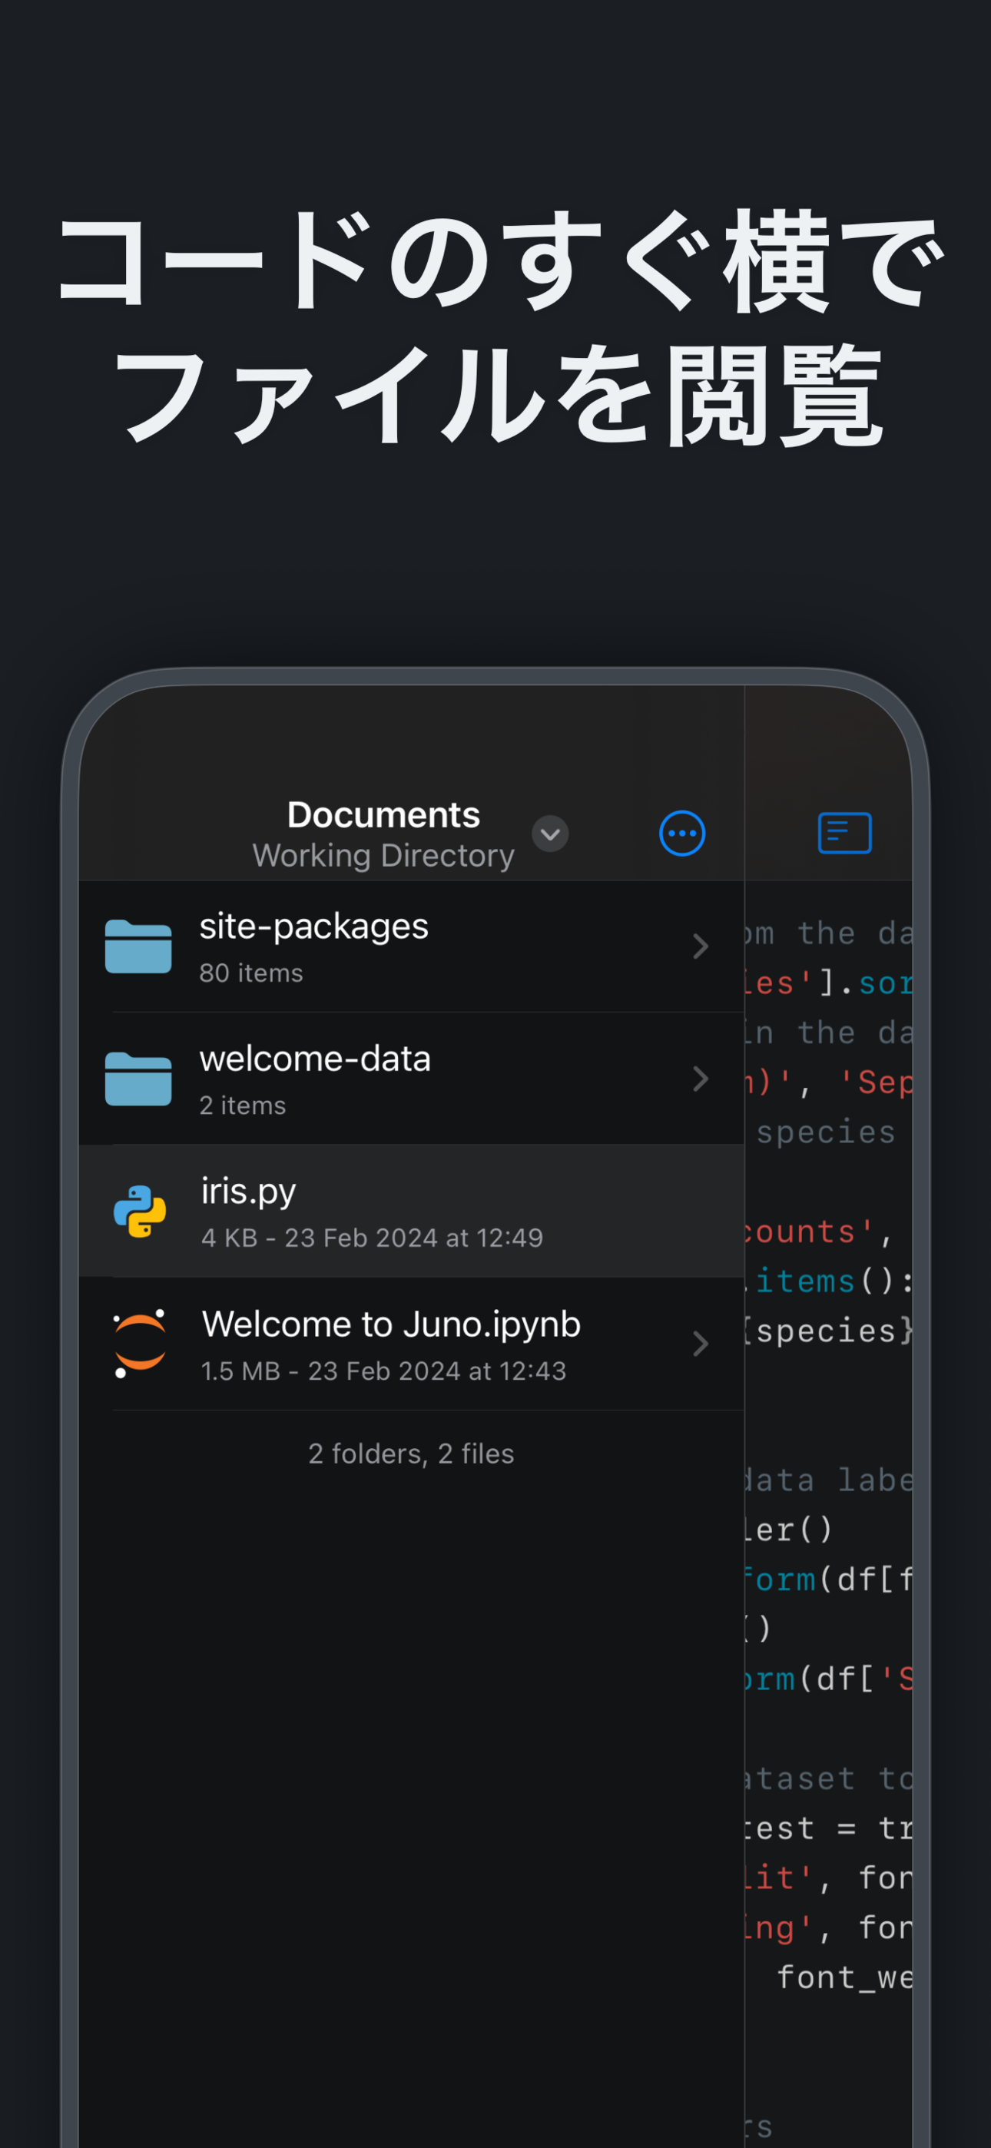Click the Python icon for iris.py
This screenshot has width=991, height=2148.
139,1211
